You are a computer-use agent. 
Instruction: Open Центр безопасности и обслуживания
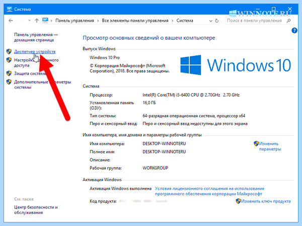[36, 210]
